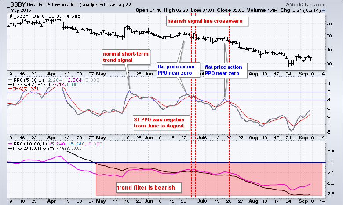Select the Chg -0.21 (-0.34%) value
Screen dimensions: 343x205
tap(300, 10)
